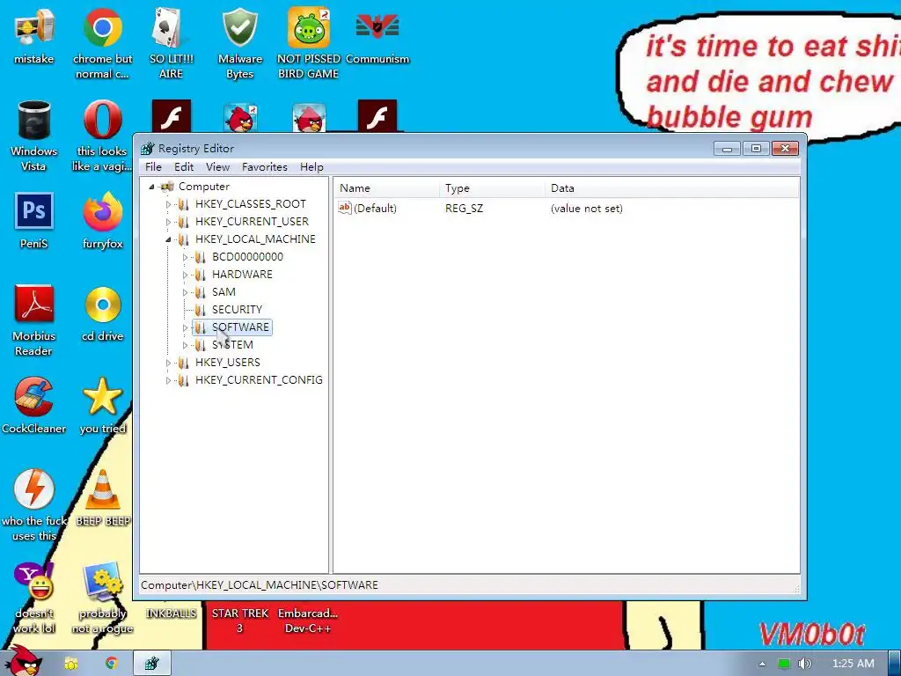Viewport: 901px width, 676px height.
Task: Select 'NOT PISSED BIRD GAME' icon
Action: (x=309, y=43)
